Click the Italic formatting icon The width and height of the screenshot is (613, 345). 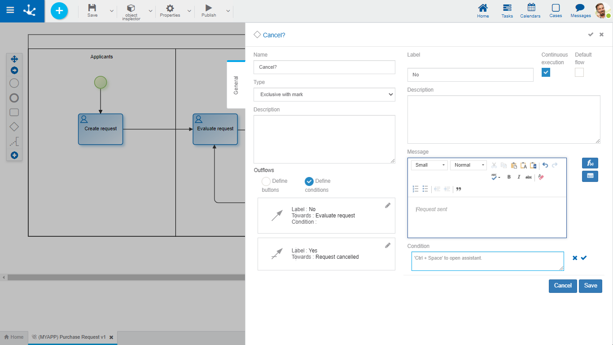tap(519, 177)
